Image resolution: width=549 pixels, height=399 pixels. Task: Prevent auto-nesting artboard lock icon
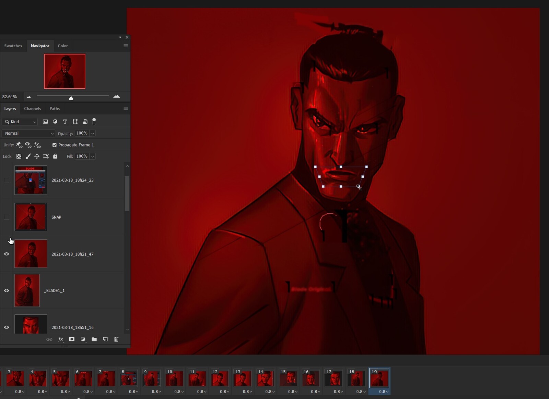point(46,156)
